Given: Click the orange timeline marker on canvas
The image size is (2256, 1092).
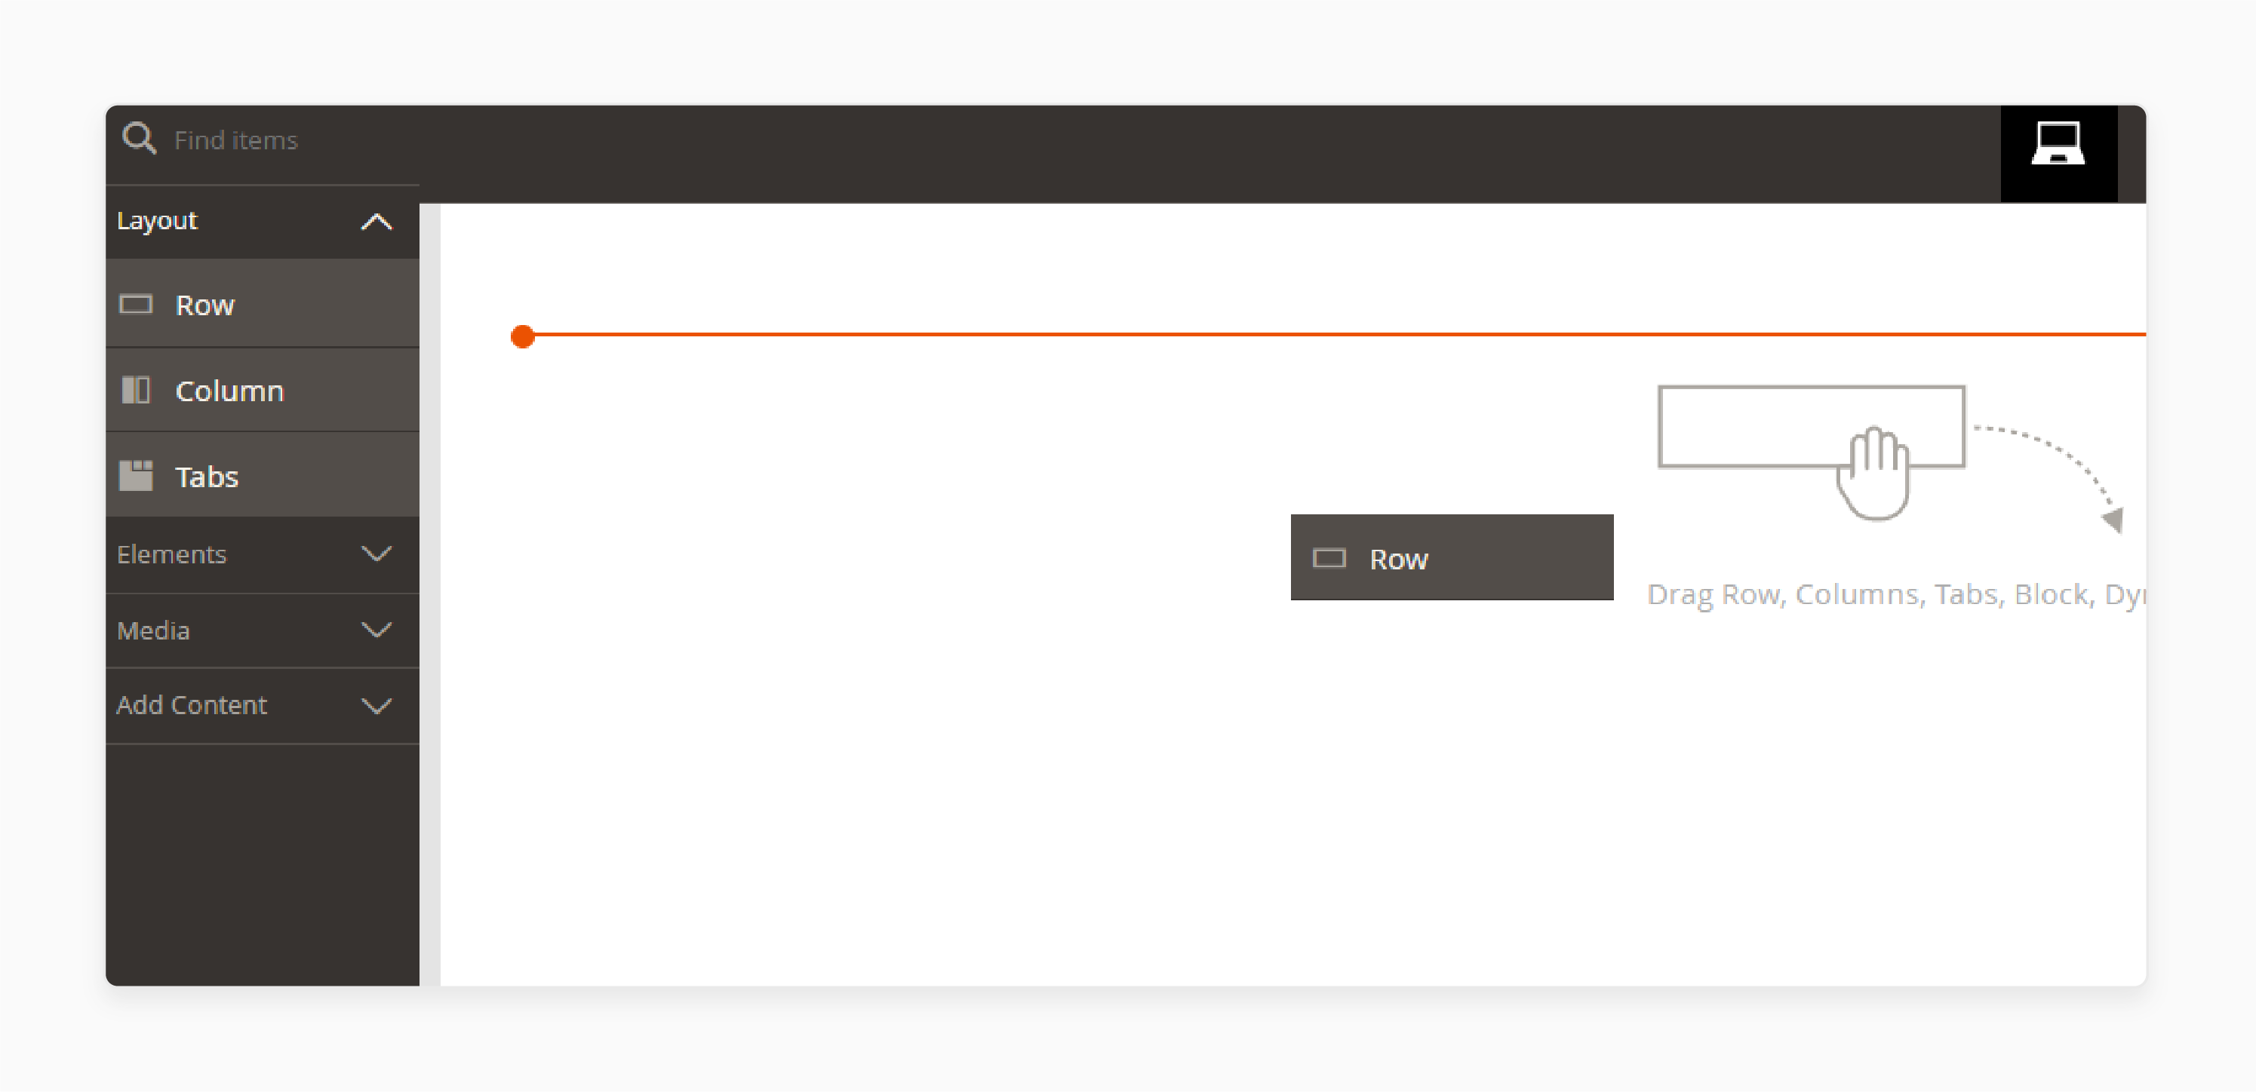Looking at the screenshot, I should coord(522,334).
